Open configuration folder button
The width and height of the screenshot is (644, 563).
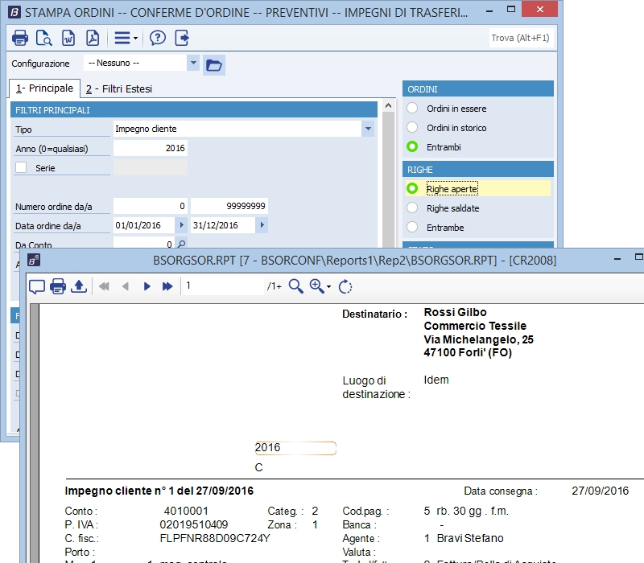pos(213,64)
